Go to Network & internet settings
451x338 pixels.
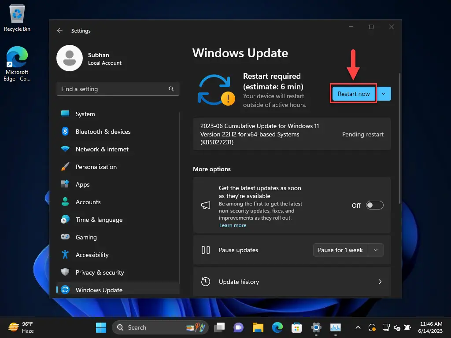(102, 149)
